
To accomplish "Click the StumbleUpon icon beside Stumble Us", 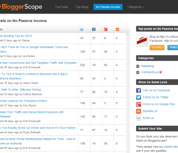I will coord(138,111).
